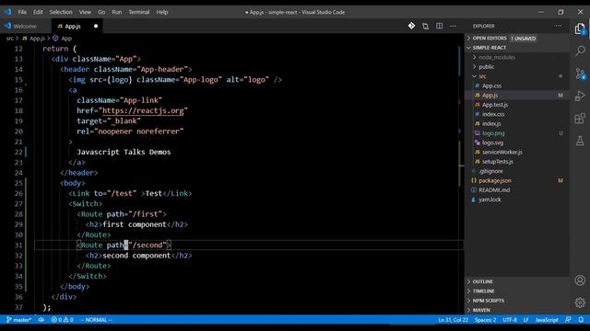Open README.md in the explorer
Viewport: 590px width, 331px height.
(x=494, y=190)
